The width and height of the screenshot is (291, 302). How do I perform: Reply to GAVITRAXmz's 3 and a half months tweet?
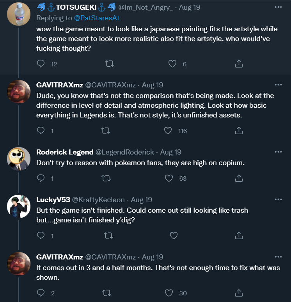click(x=41, y=293)
